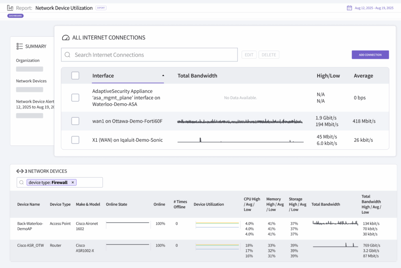
Task: Click the Organization label in Summary
Action: pos(28,60)
